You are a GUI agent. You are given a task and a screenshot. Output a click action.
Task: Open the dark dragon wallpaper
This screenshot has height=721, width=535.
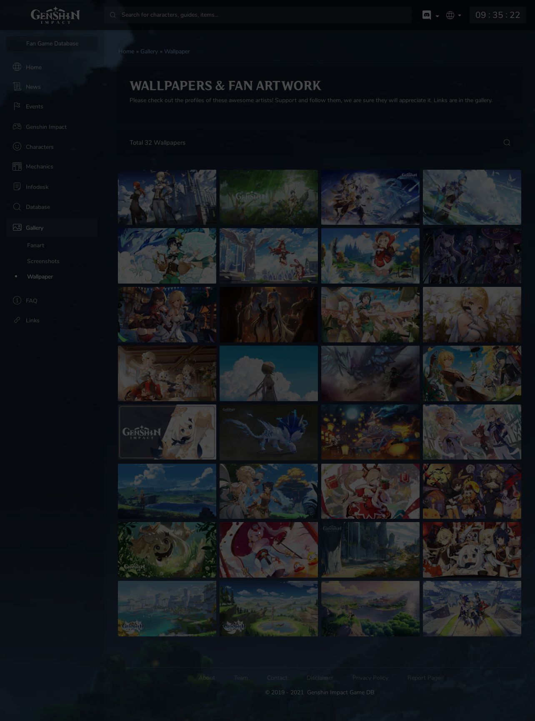[x=370, y=373]
